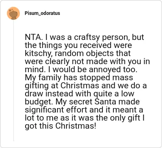The width and height of the screenshot is (162, 148).
Task: Collapse the comment thread via vertical line
Action: pos(13,81)
